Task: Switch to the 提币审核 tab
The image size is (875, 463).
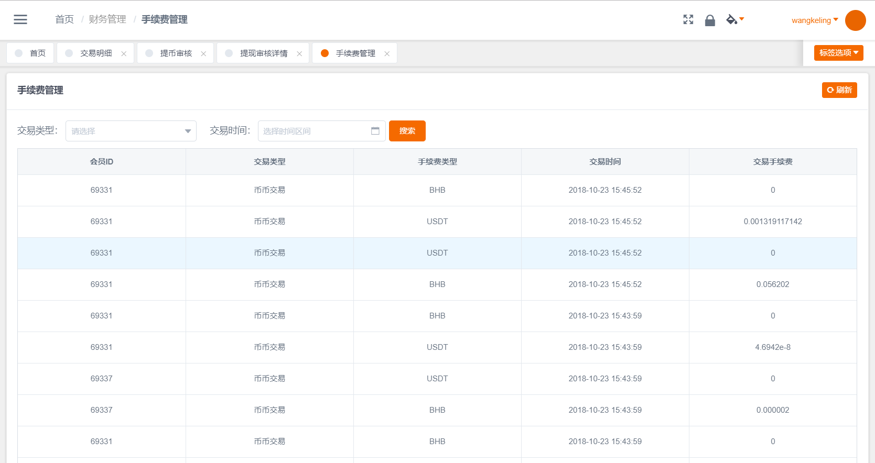Action: coord(175,53)
